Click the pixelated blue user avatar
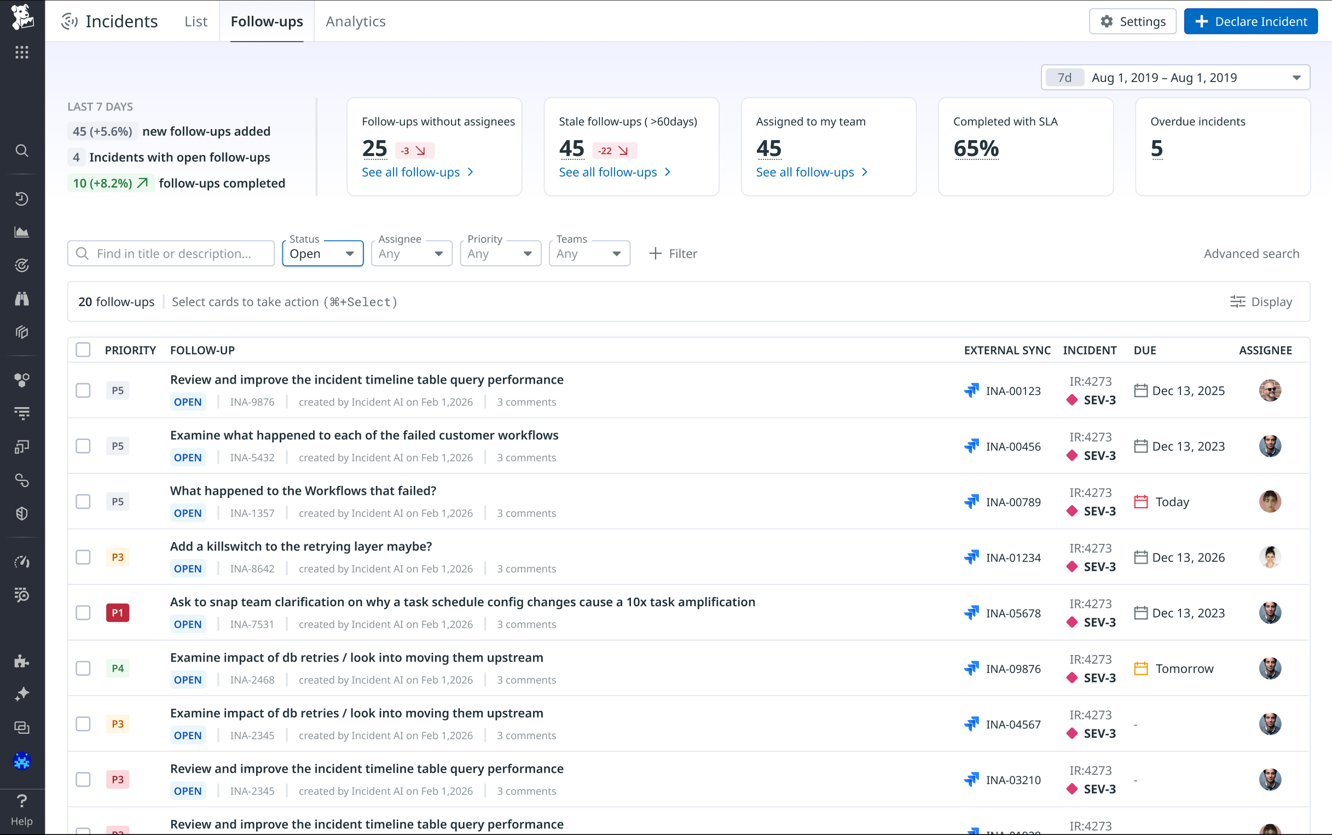Viewport: 1332px width, 835px height. (22, 761)
